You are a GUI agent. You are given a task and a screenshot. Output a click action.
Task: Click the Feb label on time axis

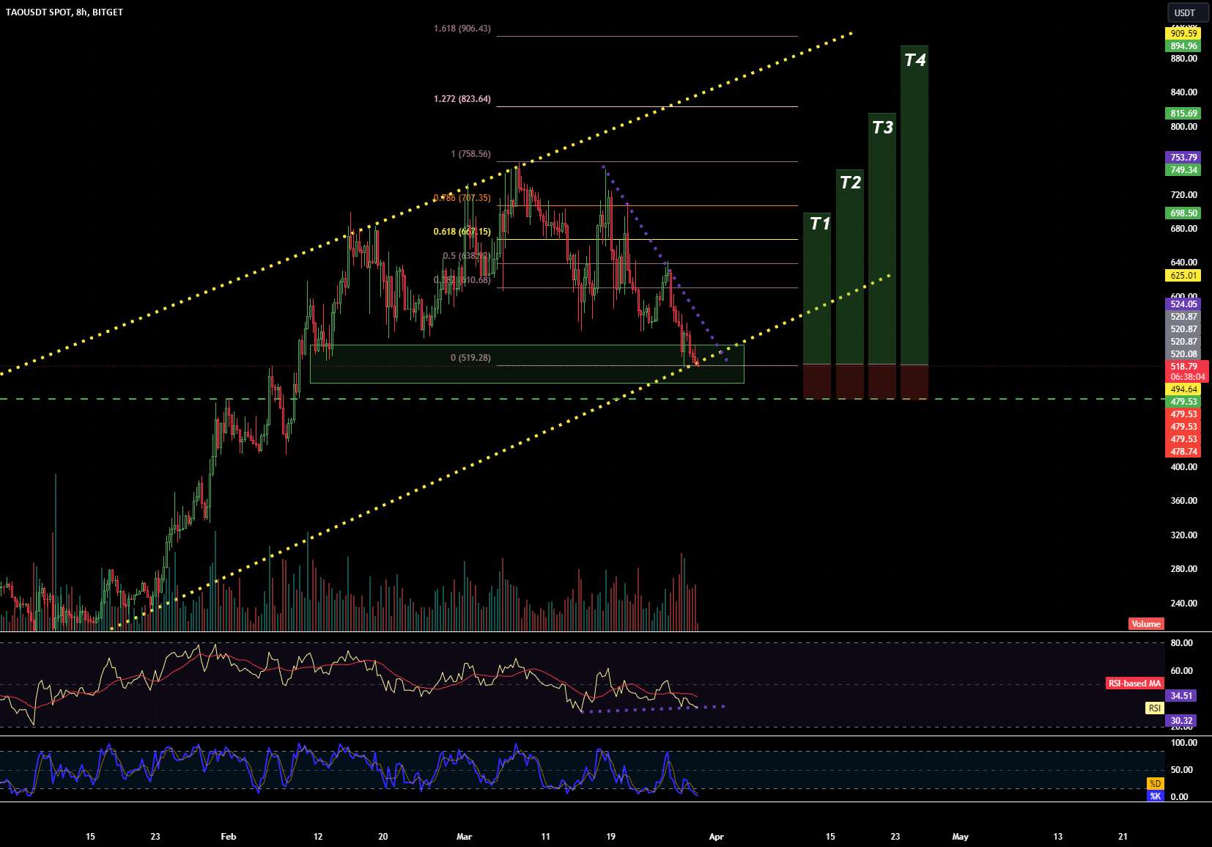[229, 837]
